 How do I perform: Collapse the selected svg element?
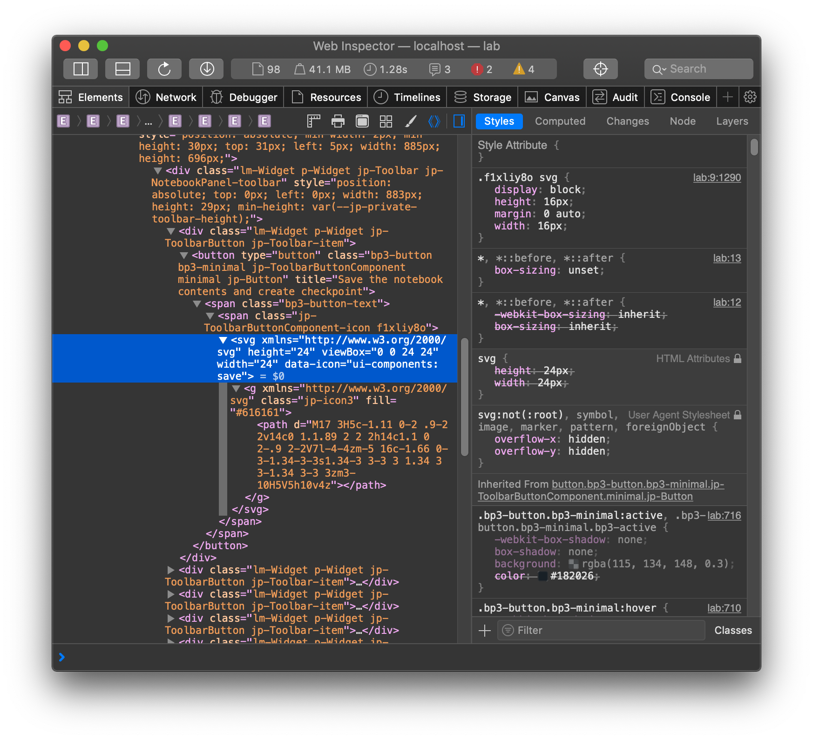coord(223,340)
